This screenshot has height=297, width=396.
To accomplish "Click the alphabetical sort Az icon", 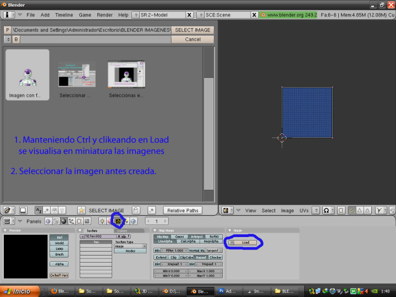I will tap(38, 210).
